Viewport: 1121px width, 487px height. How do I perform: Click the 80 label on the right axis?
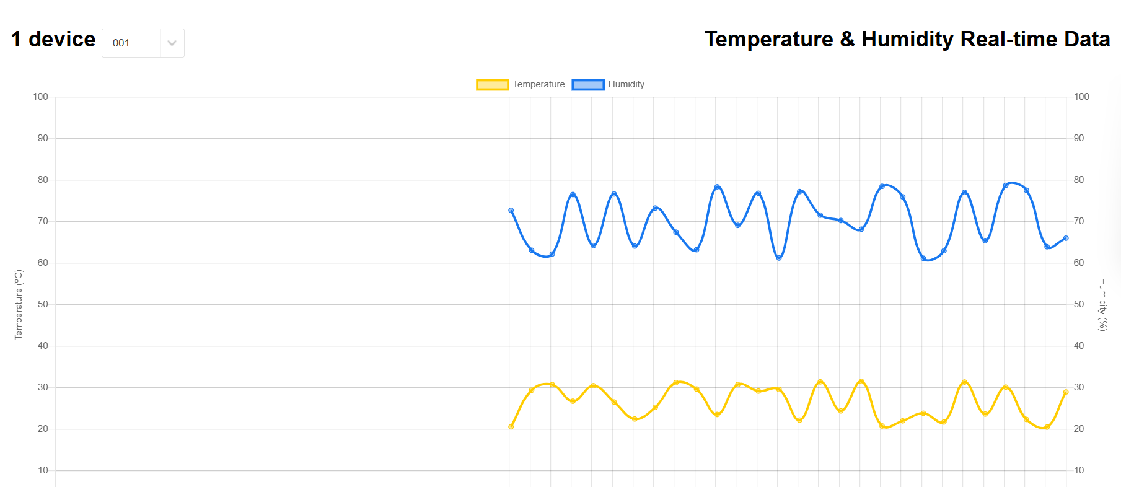[1079, 180]
